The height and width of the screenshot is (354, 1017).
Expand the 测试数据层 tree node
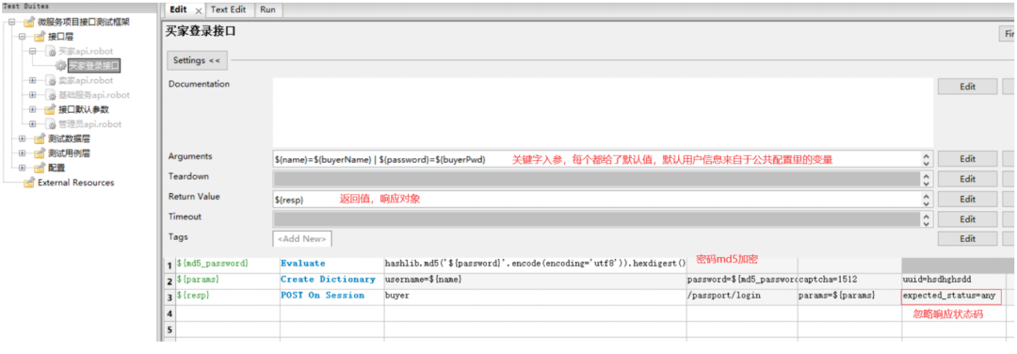coord(22,138)
